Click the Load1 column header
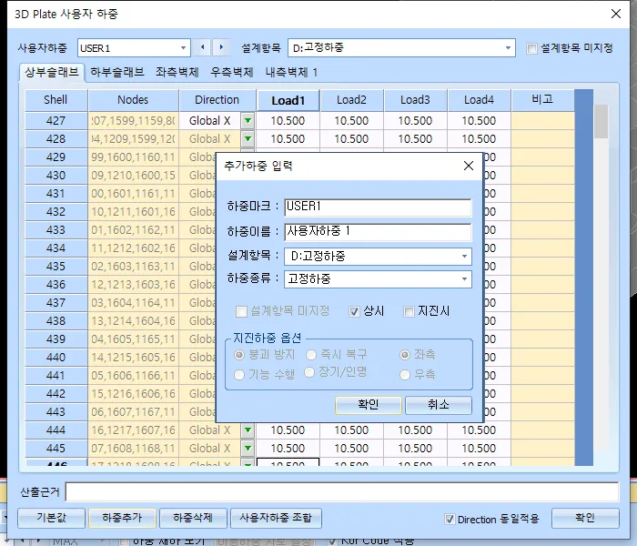This screenshot has width=637, height=546. [288, 100]
